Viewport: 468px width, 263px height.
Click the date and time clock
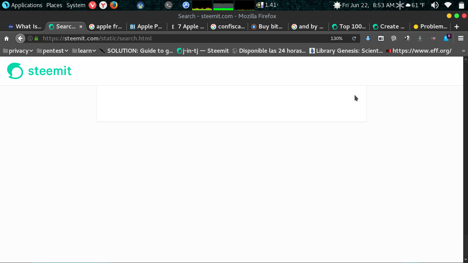coord(368,5)
